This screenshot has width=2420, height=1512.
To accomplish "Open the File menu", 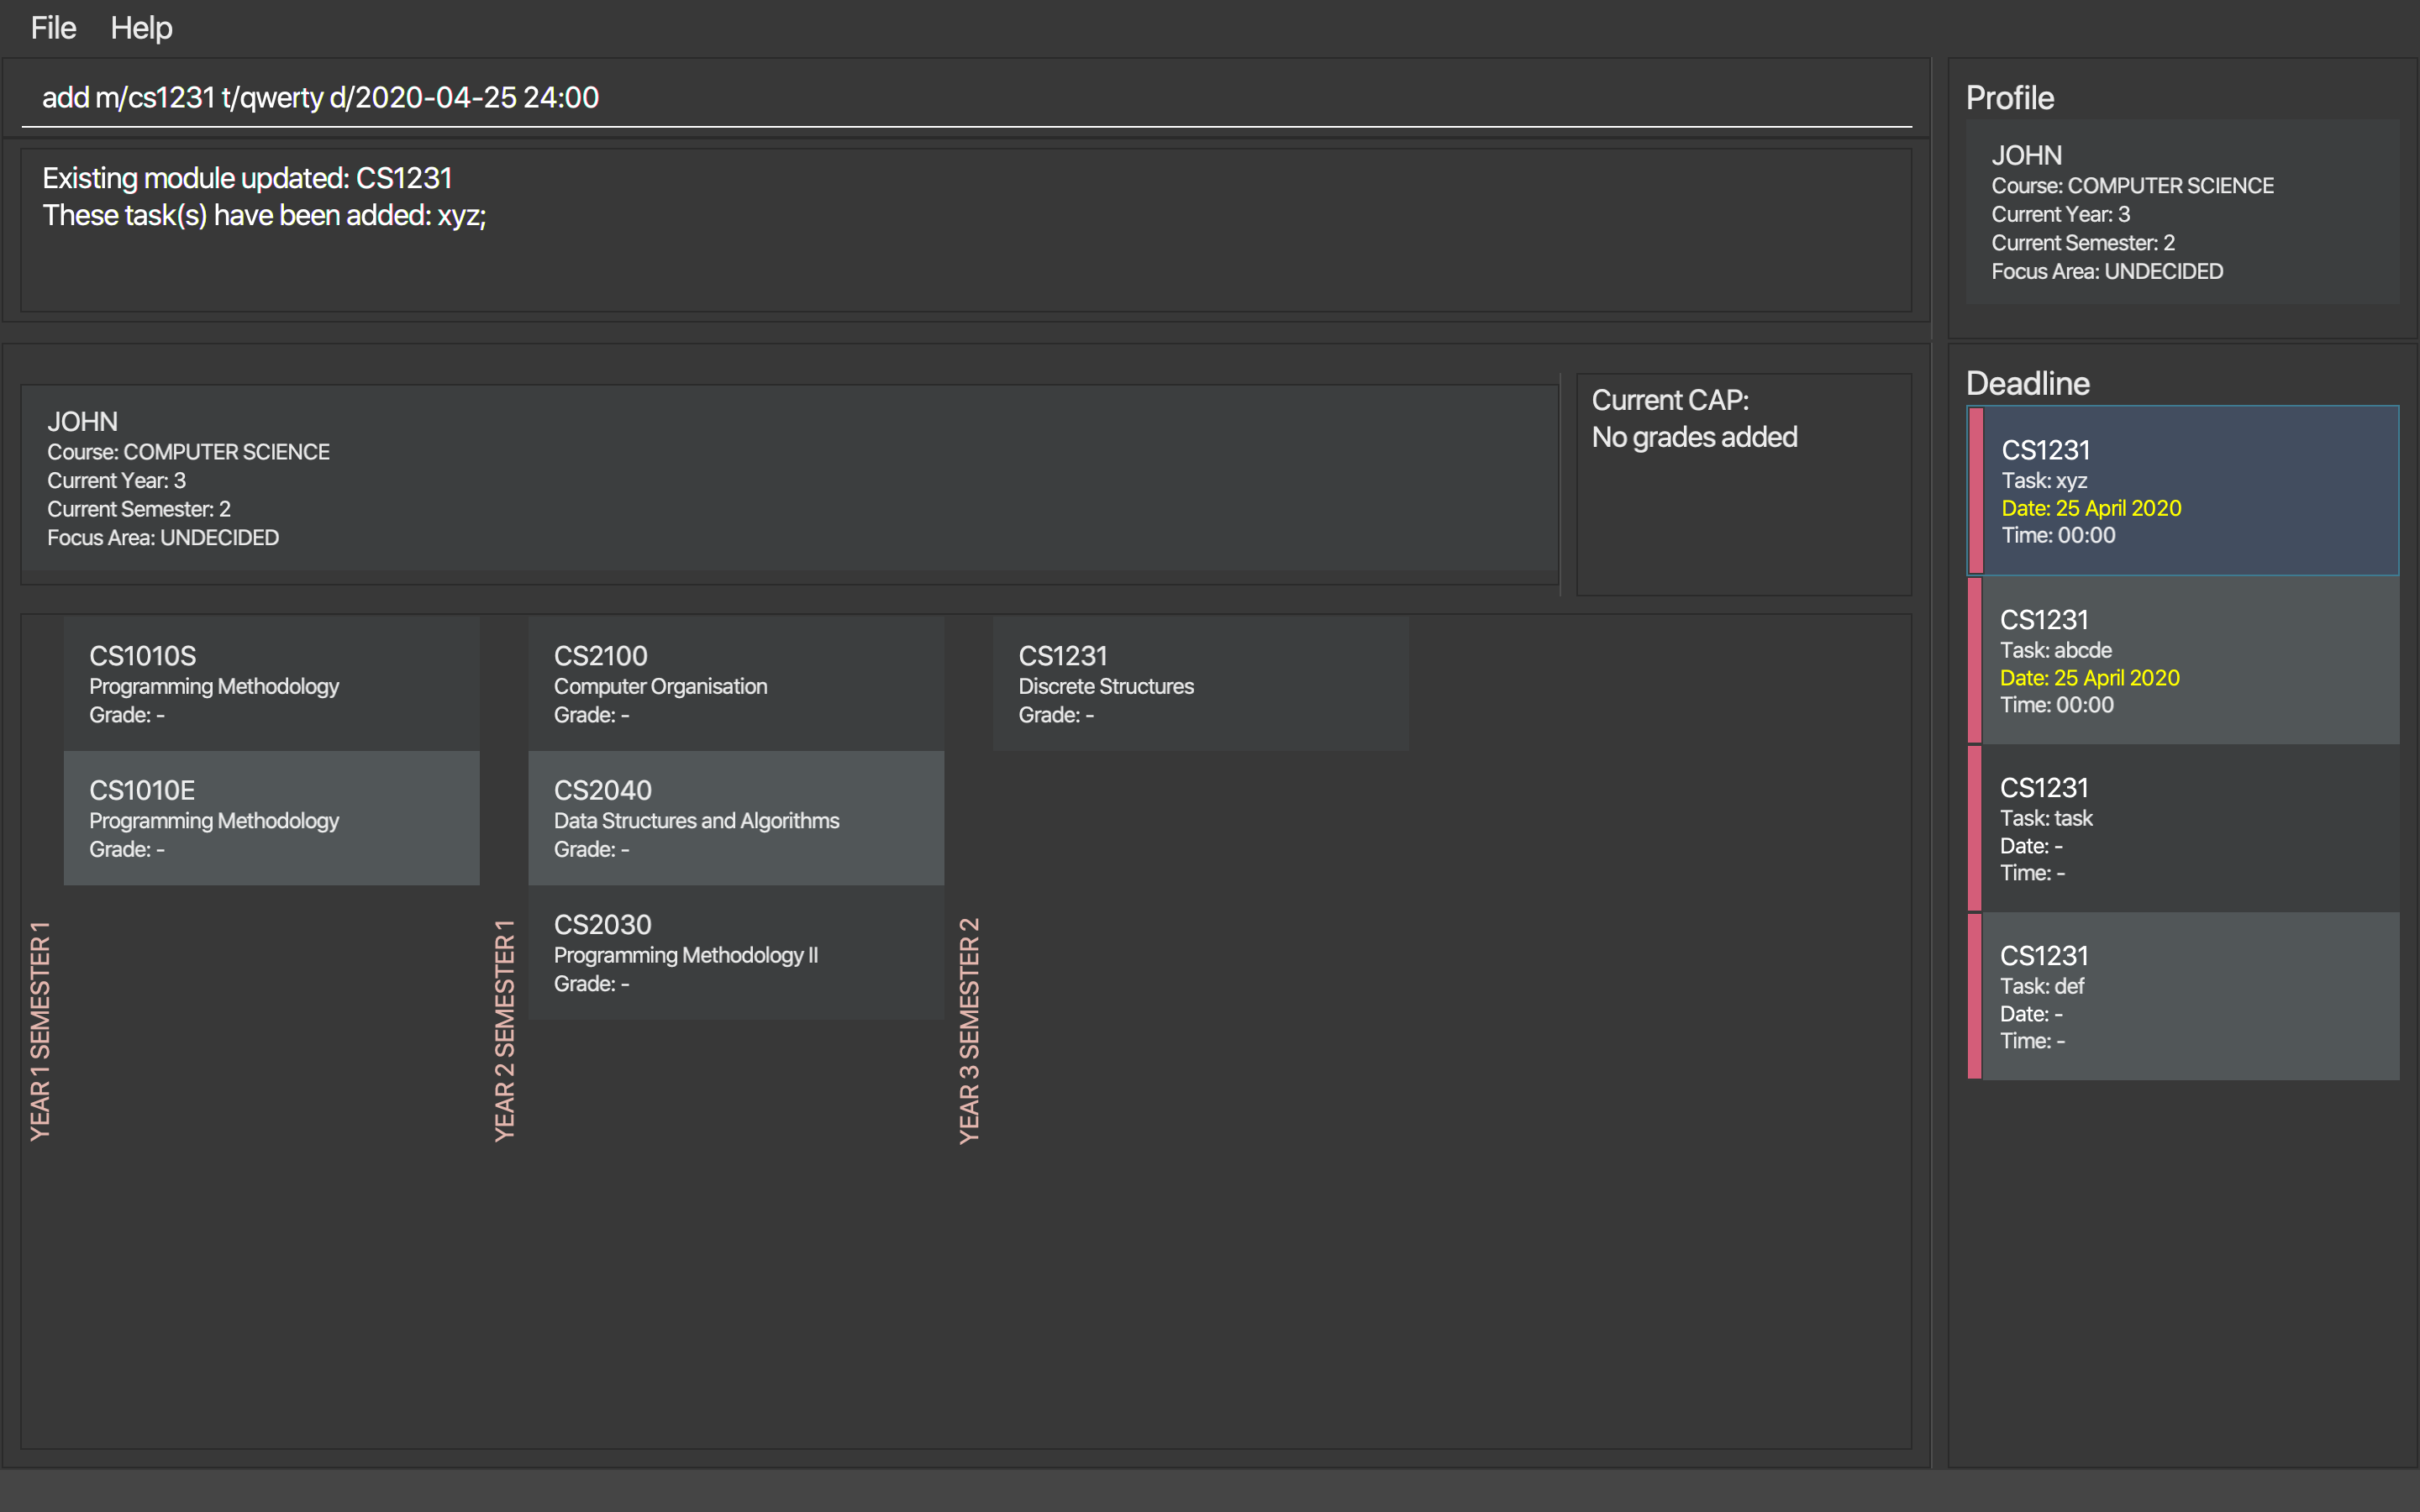I will [53, 28].
